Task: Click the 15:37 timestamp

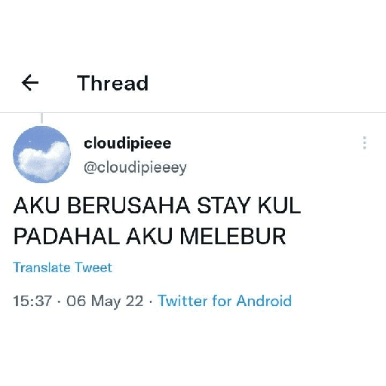Action: click(32, 301)
